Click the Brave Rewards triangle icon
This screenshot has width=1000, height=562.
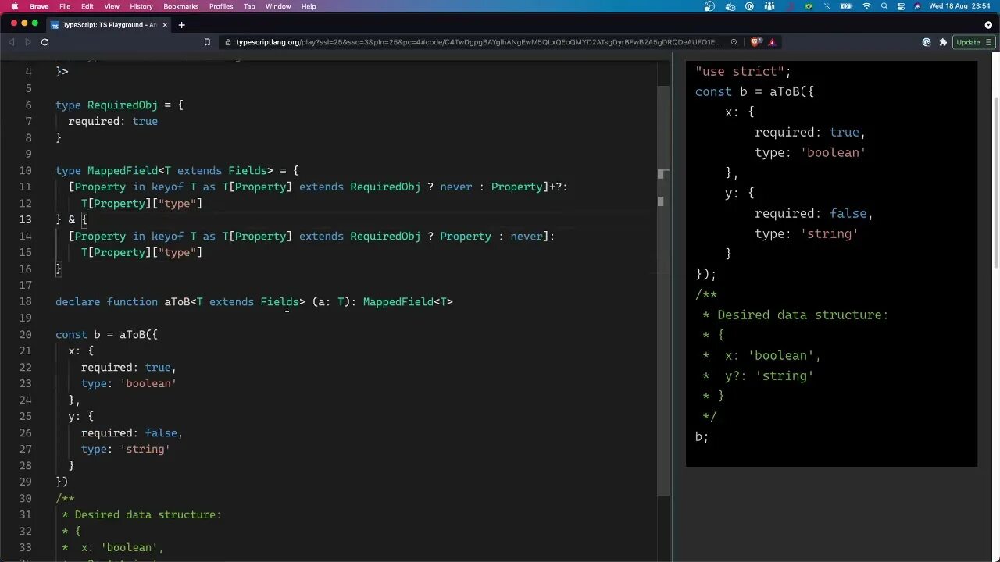772,42
